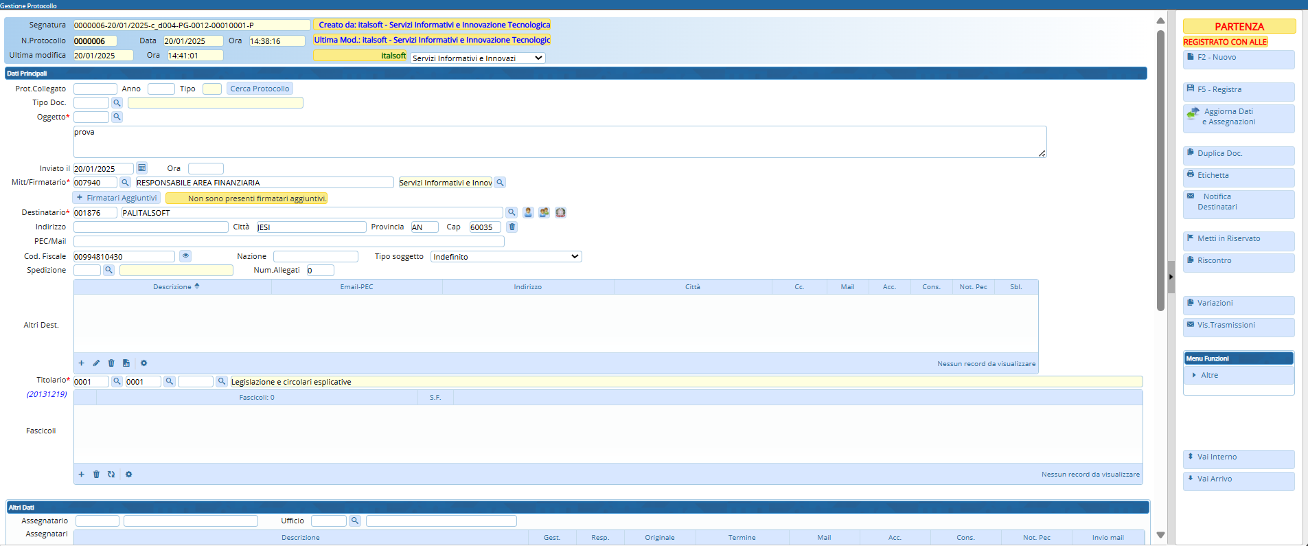Viewport: 1308px width, 546px height.
Task: Open the Servizi Informativi e Innovazi dropdown
Action: coord(478,58)
